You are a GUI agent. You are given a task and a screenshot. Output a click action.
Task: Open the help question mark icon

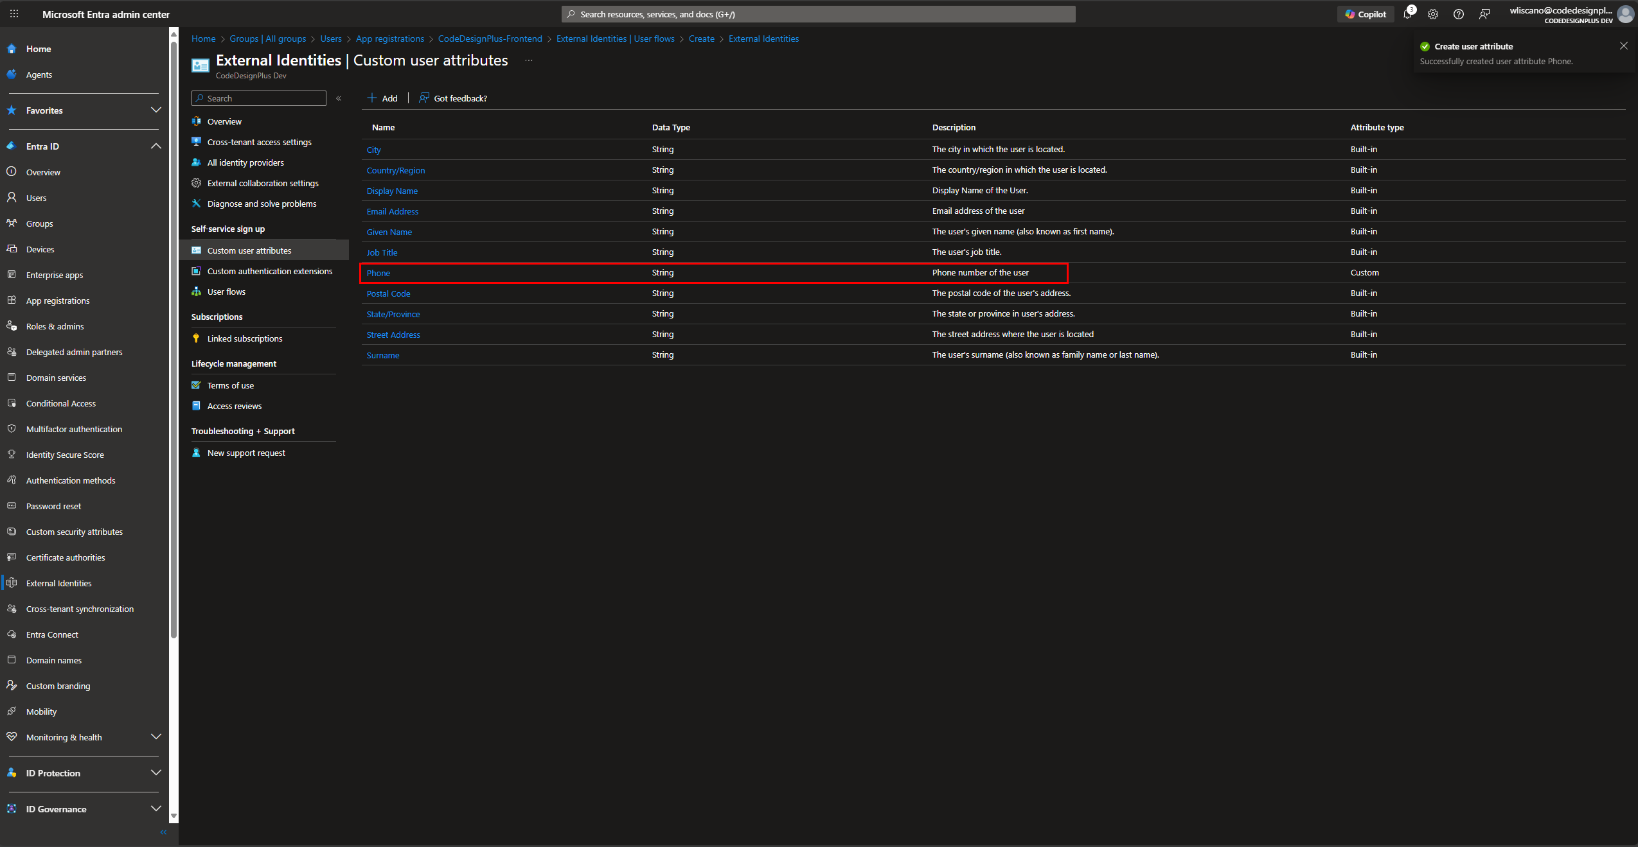[1459, 14]
